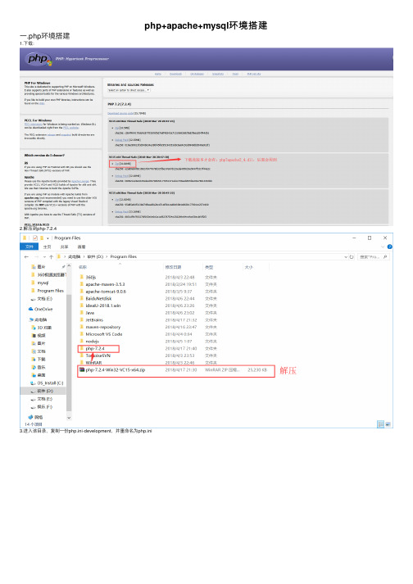Image resolution: width=413 pixels, height=584 pixels.
Task: Select Program Files in the quick access pane
Action: coord(50,291)
